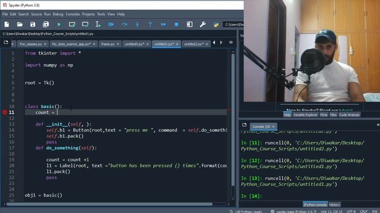Open the Tools menu

tap(101, 14)
